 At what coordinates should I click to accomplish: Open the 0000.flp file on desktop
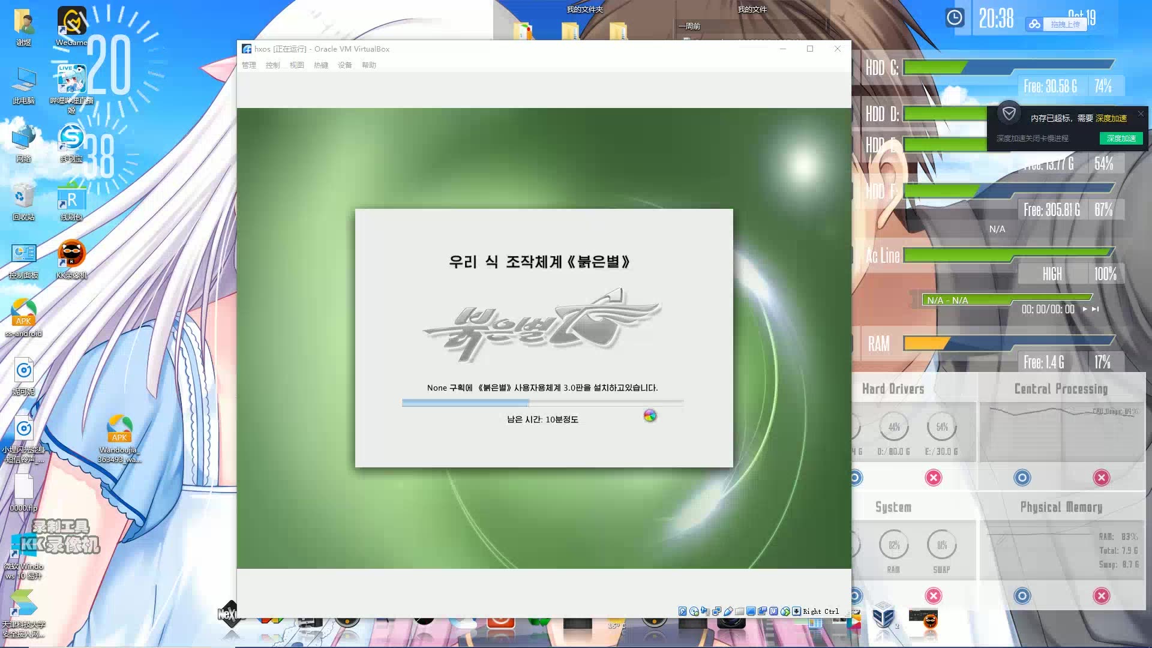23,493
